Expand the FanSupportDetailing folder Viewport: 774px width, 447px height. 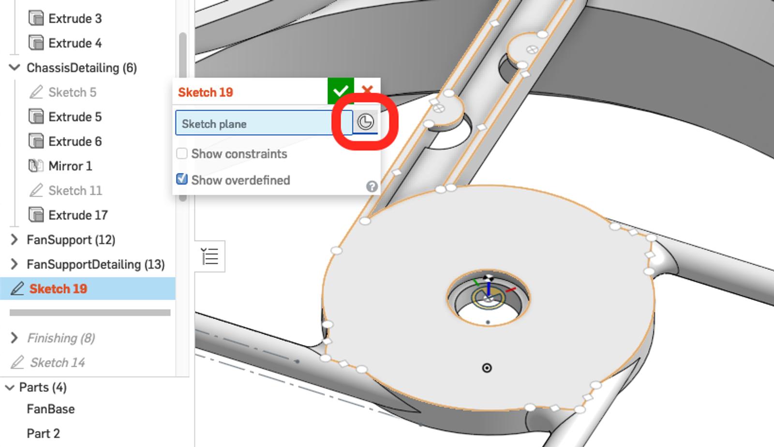(x=15, y=264)
